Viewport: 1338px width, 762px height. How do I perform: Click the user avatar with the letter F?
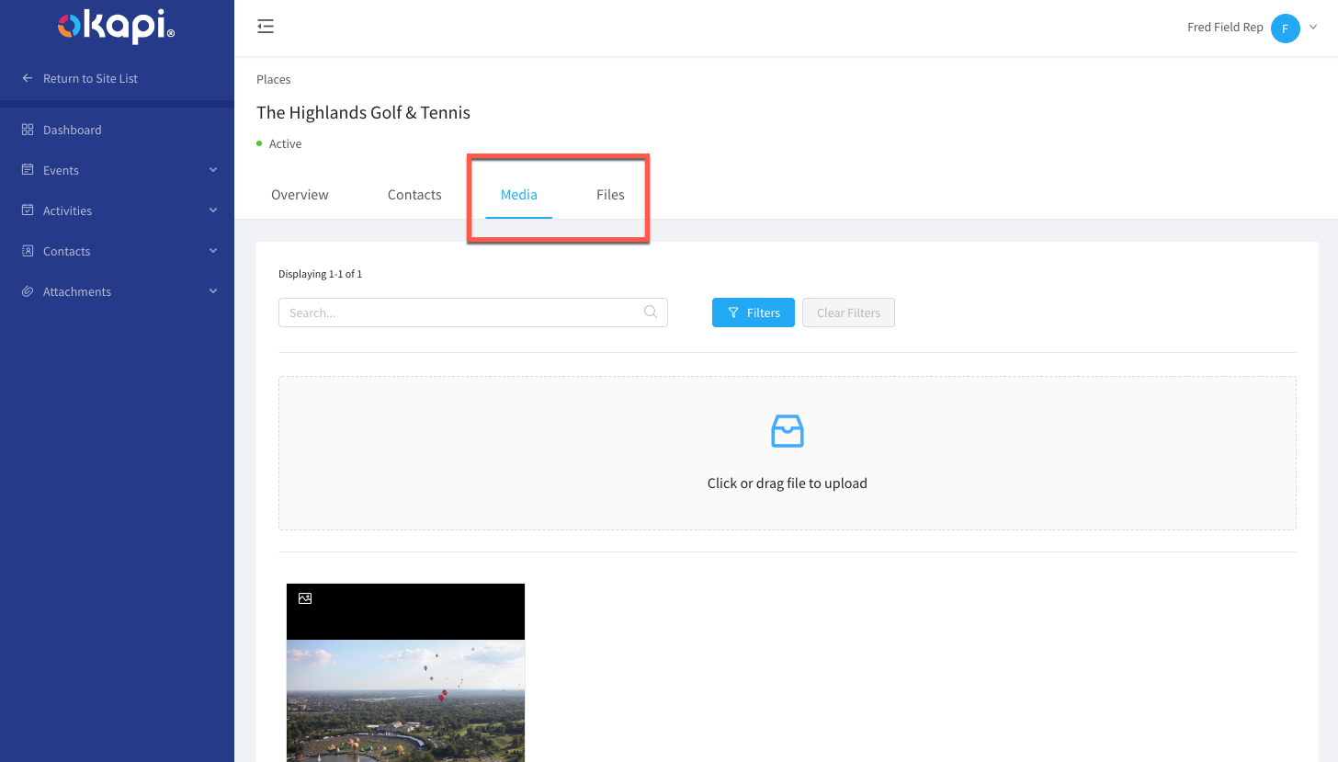coord(1286,28)
